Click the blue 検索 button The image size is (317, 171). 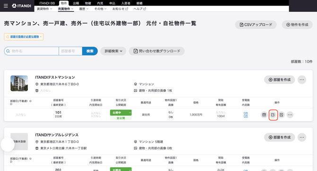(x=90, y=51)
